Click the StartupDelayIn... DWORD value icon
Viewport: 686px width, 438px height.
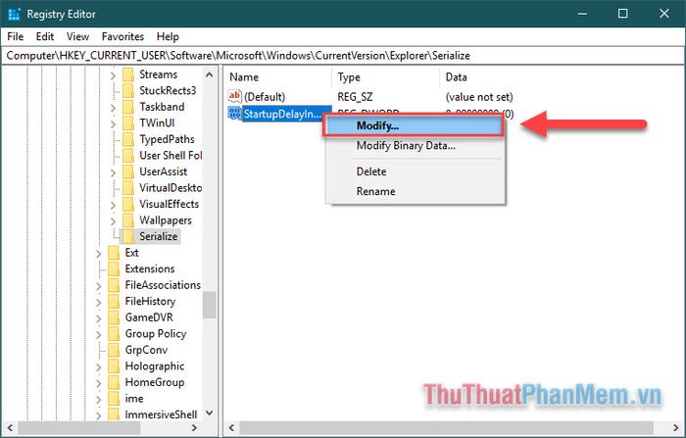(x=235, y=114)
